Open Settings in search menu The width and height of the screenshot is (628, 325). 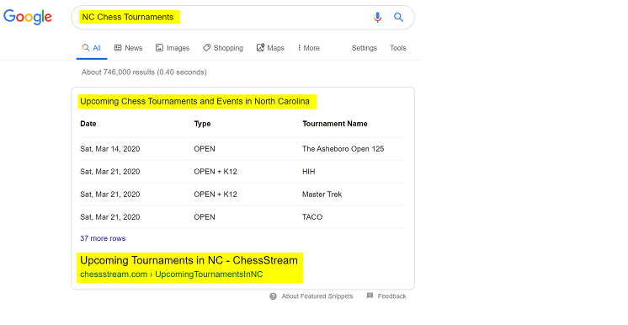tap(365, 48)
